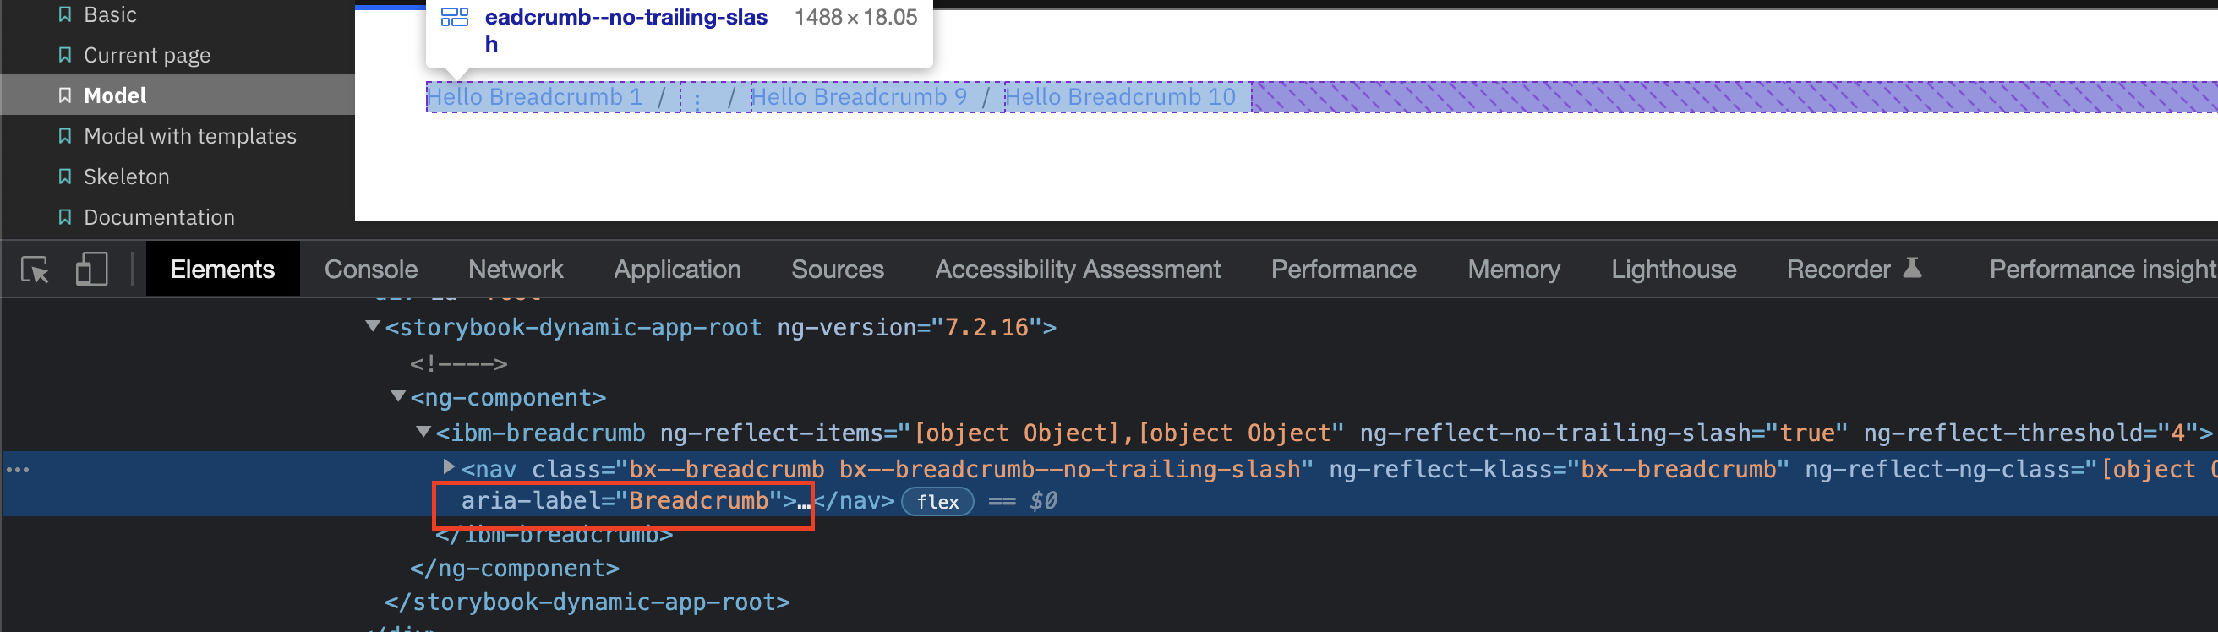Click the warning icon next to Recorder

[1912, 268]
